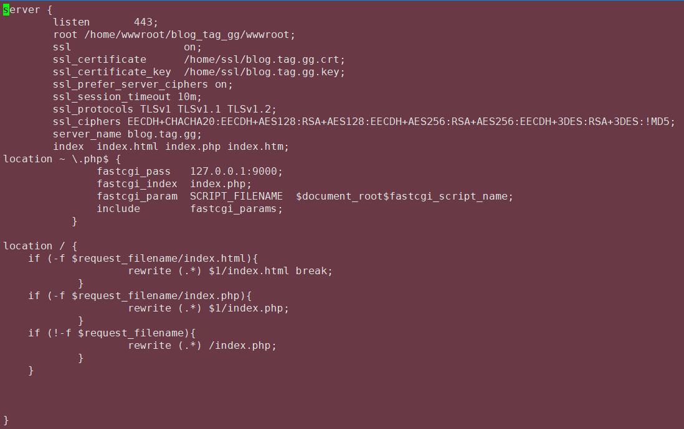Click the green cursor on the server line
684x429 pixels.
coord(6,10)
